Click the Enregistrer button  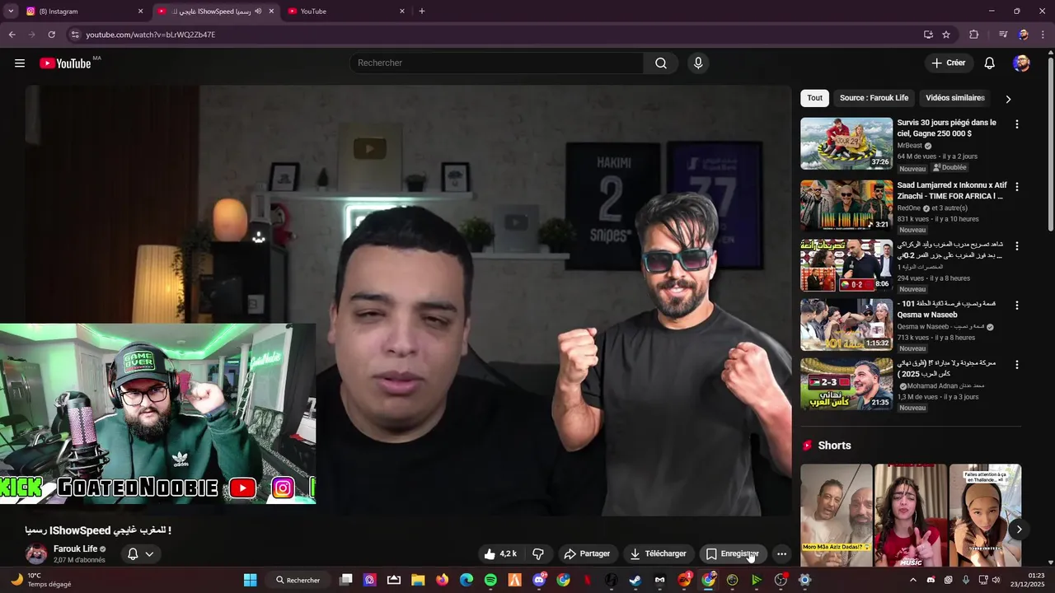point(733,554)
